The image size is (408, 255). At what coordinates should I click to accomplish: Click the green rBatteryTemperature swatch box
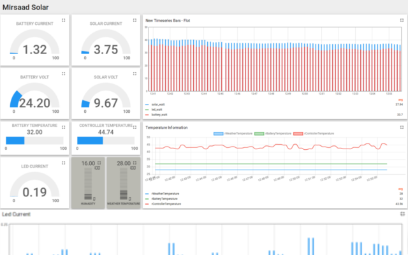tap(259, 134)
